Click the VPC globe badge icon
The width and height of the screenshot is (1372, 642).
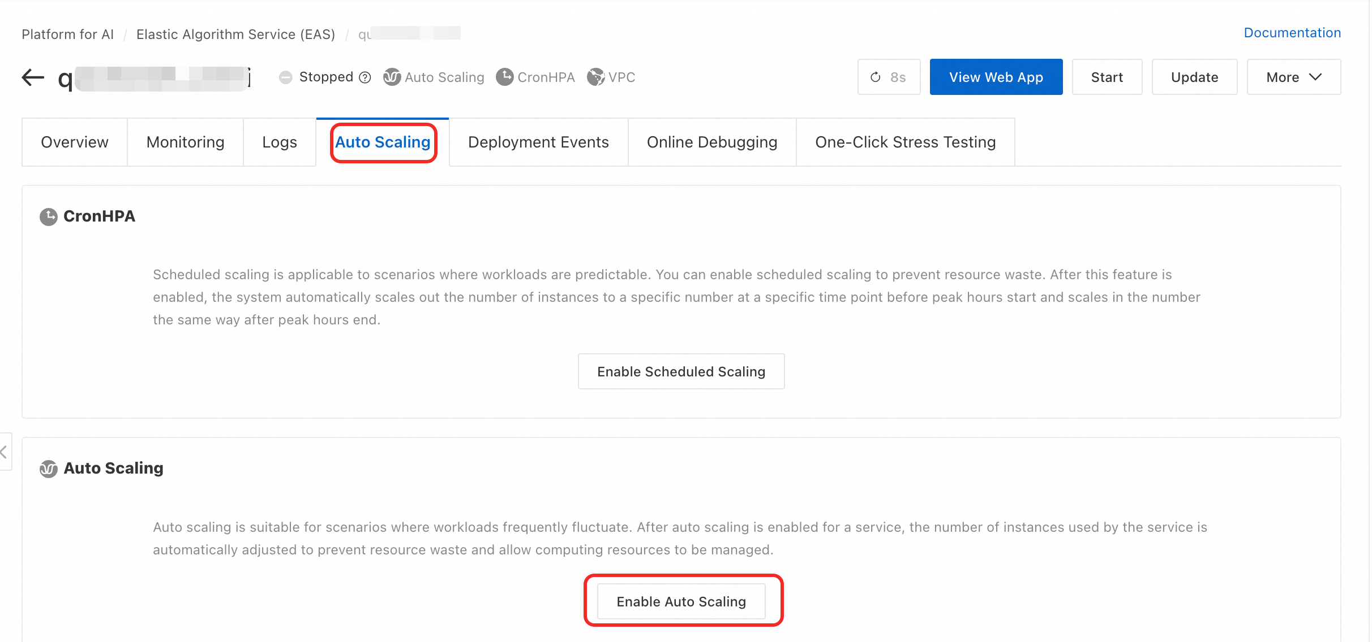pos(595,77)
